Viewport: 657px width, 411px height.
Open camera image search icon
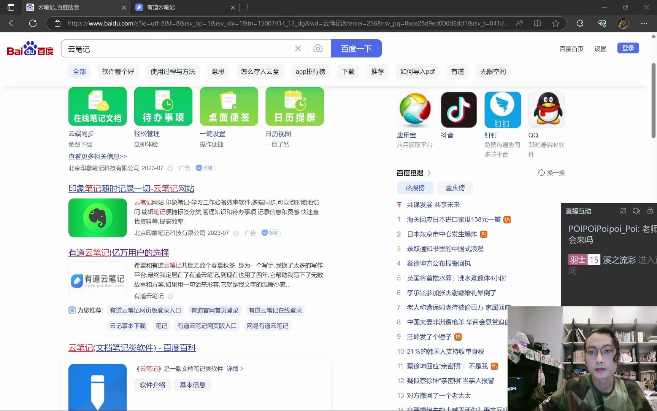[x=318, y=48]
